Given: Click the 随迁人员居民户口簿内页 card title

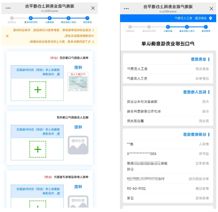Looking at the screenshot, I should click(x=73, y=117).
